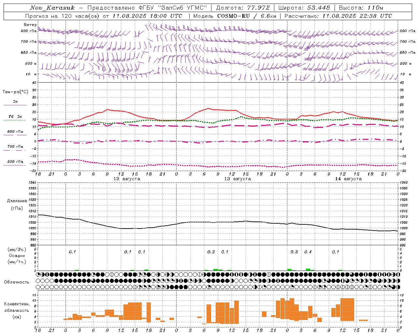
Task: Click the 14 августа date label
Action: [x=348, y=179]
